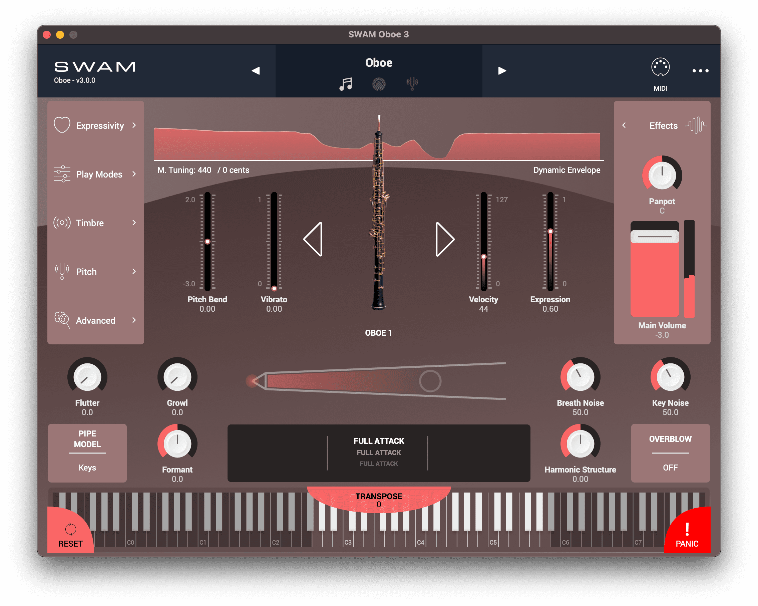Expand the Advanced panel chevron
Viewport: 758px width, 606px height.
tap(134, 320)
